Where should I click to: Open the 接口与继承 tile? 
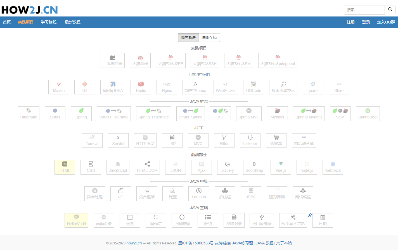pyautogui.click(x=262, y=220)
